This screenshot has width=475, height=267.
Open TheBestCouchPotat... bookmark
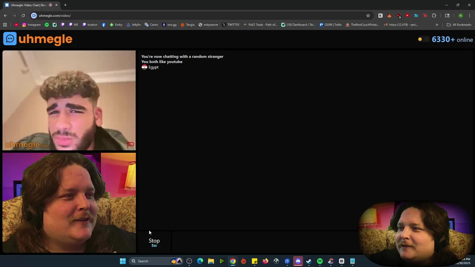362,25
